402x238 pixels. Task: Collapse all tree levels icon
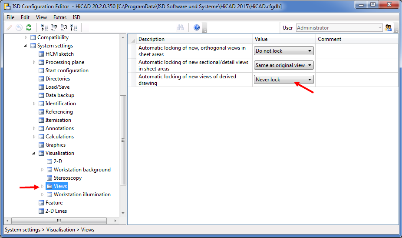pyautogui.click(x=45, y=27)
